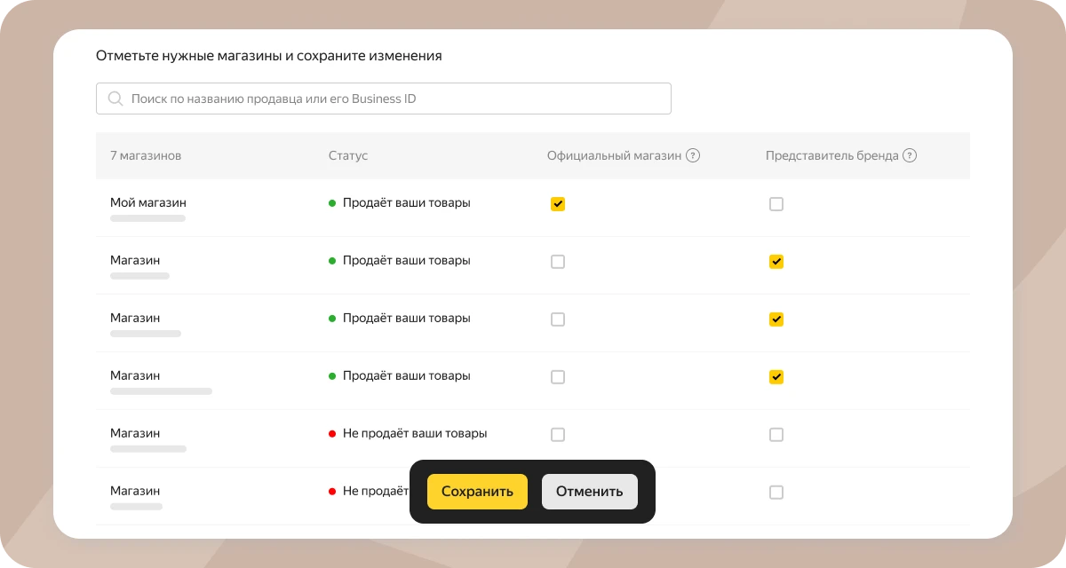Check Официальный магазин for first non-selling store
Image resolution: width=1066 pixels, height=568 pixels.
point(558,435)
